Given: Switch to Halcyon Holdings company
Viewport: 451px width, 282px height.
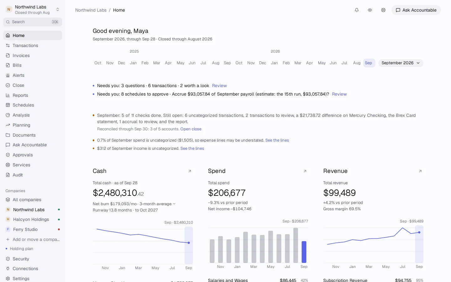Looking at the screenshot, I should (33, 219).
